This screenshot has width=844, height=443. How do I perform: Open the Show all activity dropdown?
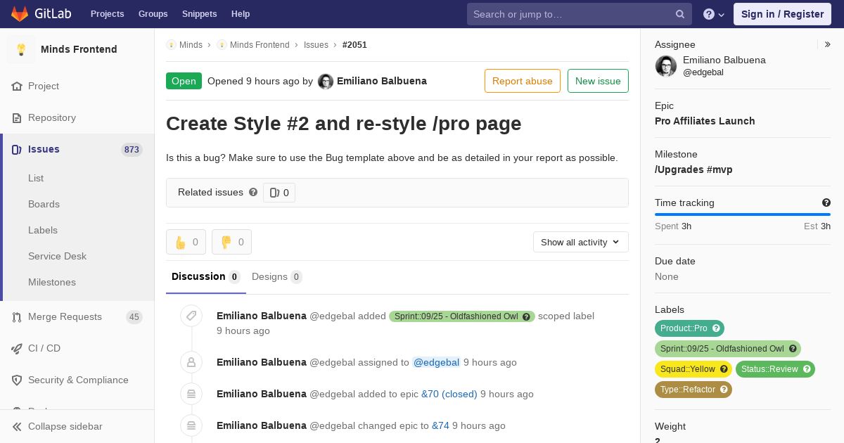pyautogui.click(x=581, y=242)
